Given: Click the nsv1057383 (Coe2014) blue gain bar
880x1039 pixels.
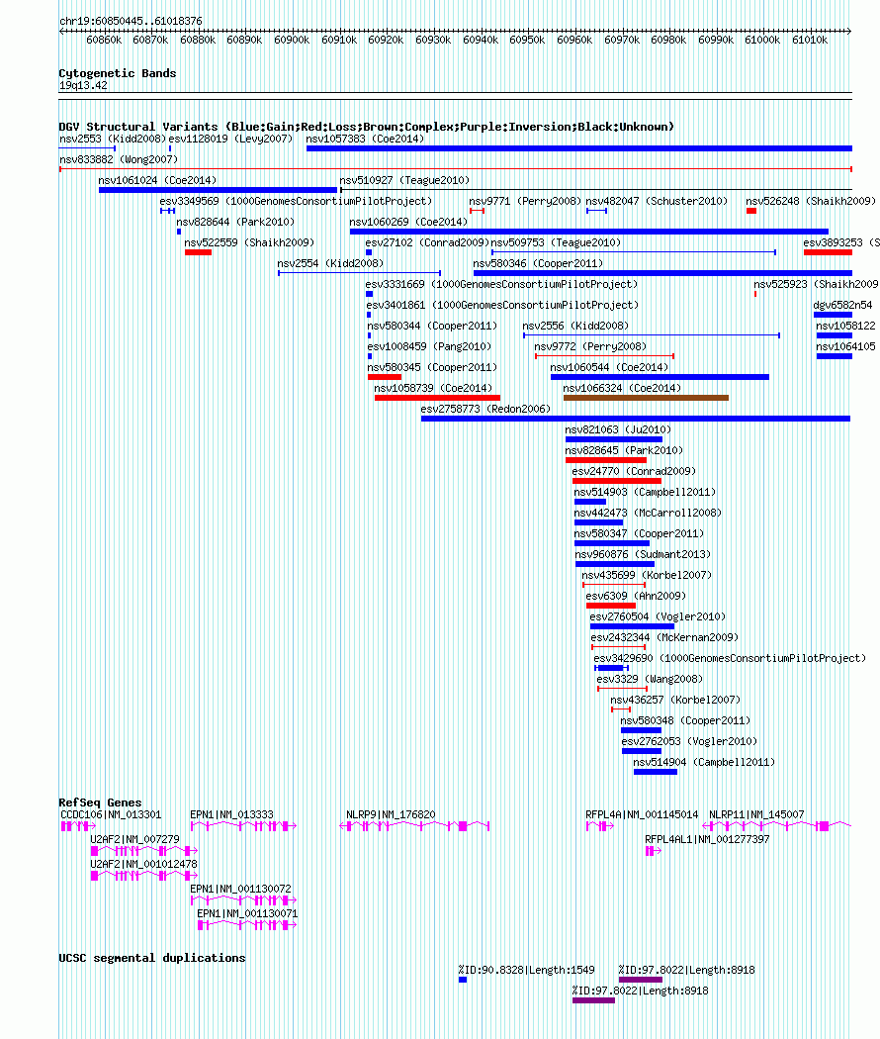Looking at the screenshot, I should [578, 148].
